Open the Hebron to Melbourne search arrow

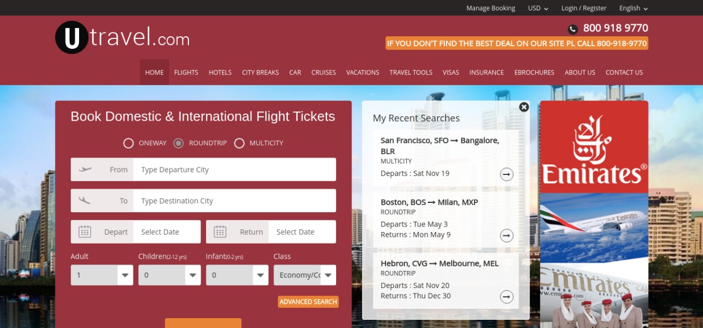[x=506, y=297]
